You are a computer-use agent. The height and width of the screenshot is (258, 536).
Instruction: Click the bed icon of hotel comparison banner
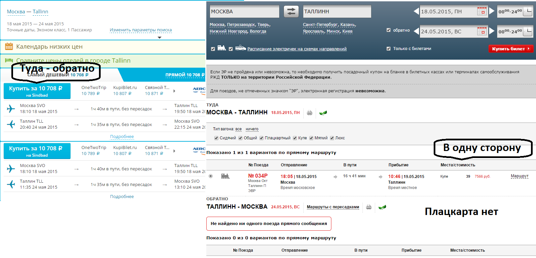pos(9,60)
